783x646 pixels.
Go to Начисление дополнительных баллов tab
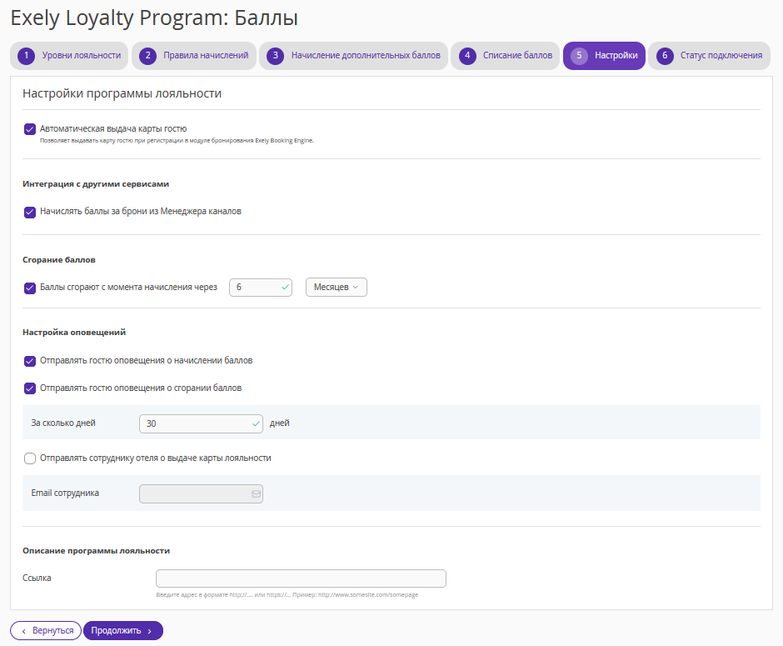353,56
